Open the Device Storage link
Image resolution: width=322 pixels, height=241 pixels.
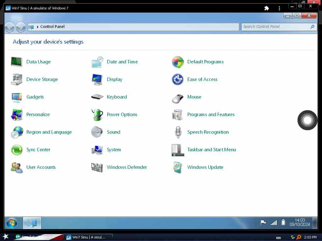[42, 79]
